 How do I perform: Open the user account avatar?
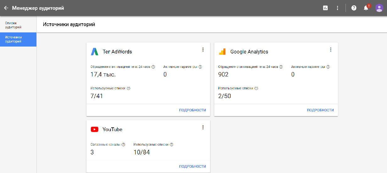tap(379, 8)
